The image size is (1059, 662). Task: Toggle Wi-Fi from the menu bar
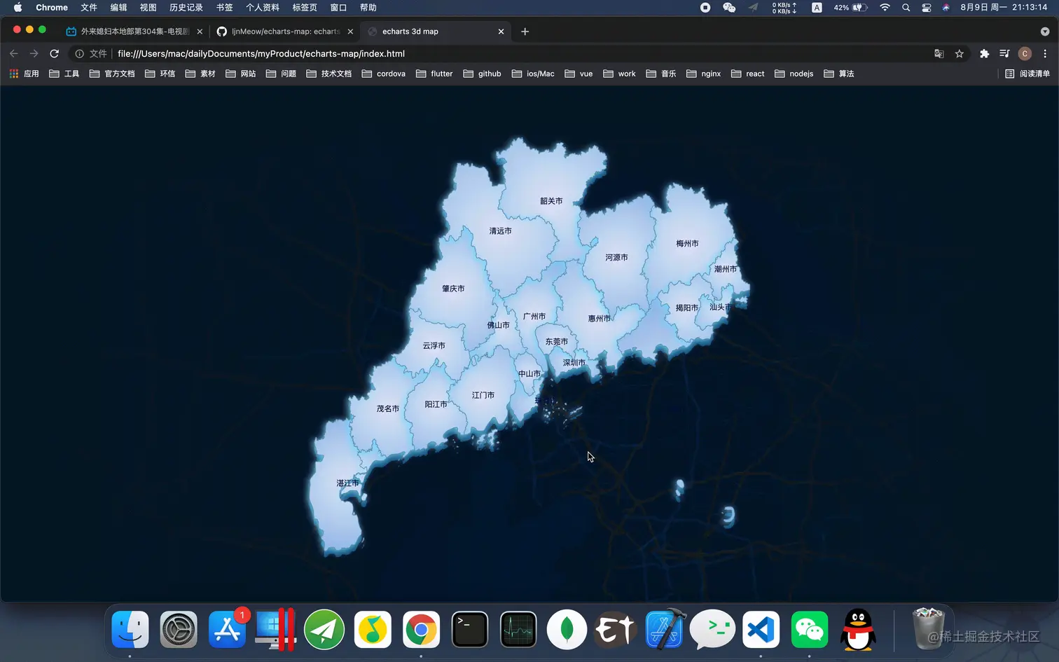pos(885,8)
